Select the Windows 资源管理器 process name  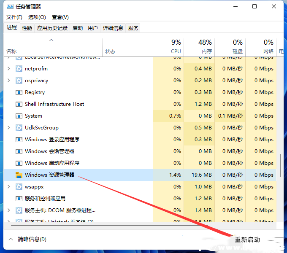coord(50,175)
